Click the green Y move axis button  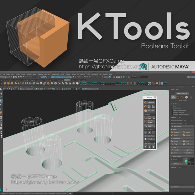pos(150,133)
